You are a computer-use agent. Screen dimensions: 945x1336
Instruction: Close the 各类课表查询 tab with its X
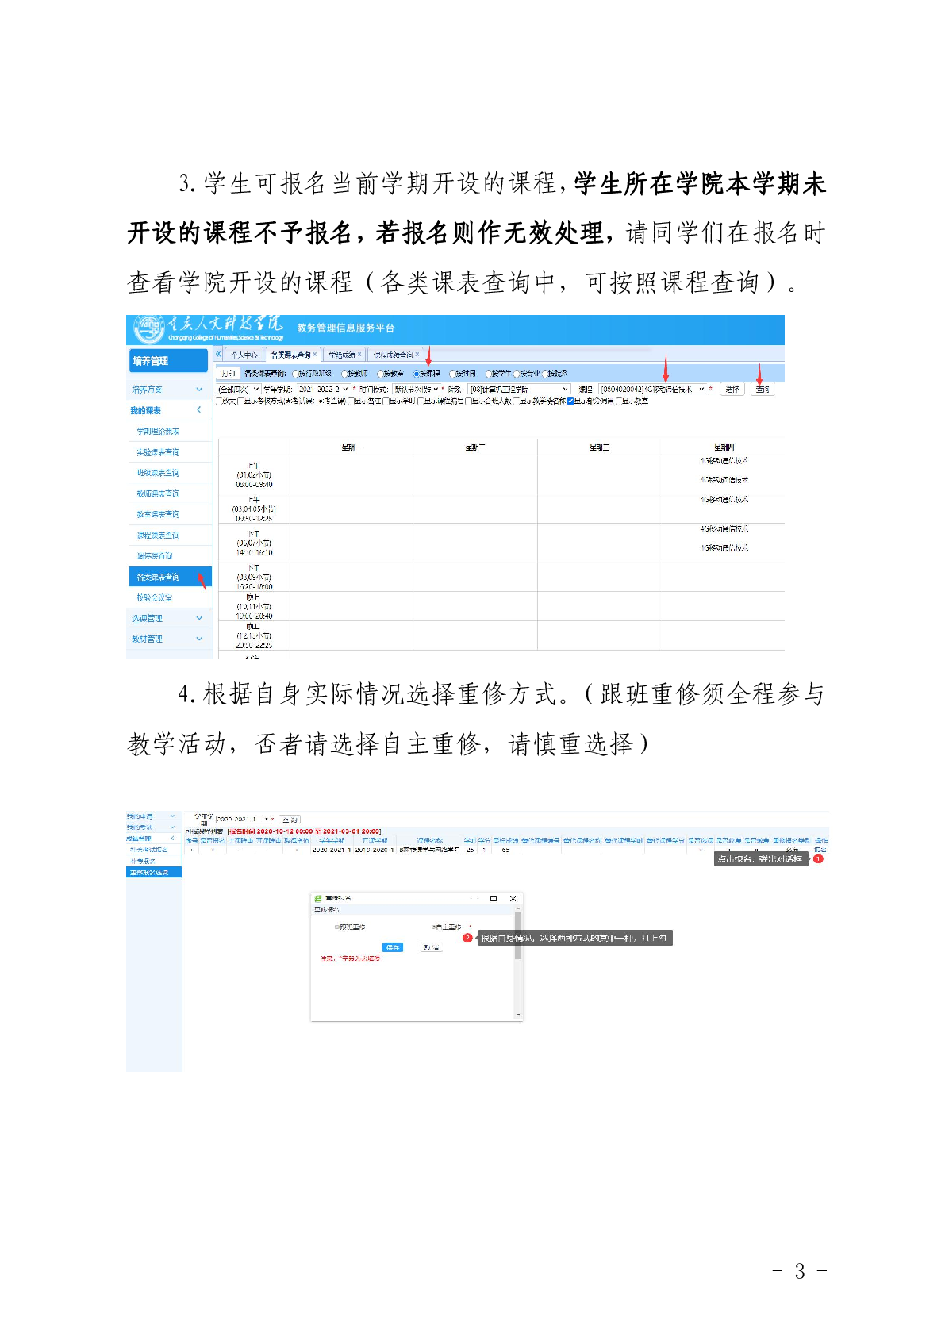point(315,355)
